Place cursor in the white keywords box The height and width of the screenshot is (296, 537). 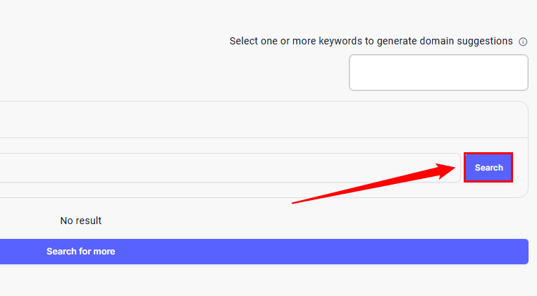438,73
